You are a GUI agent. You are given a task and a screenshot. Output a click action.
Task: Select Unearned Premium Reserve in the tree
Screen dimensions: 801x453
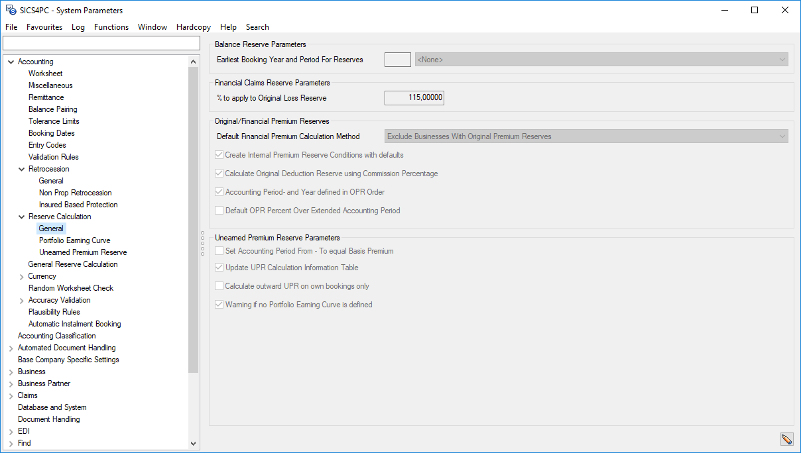tap(82, 252)
